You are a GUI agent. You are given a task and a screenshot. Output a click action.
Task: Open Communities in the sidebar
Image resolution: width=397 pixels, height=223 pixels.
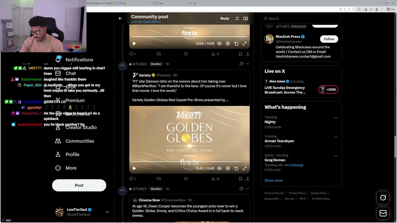[75, 141]
